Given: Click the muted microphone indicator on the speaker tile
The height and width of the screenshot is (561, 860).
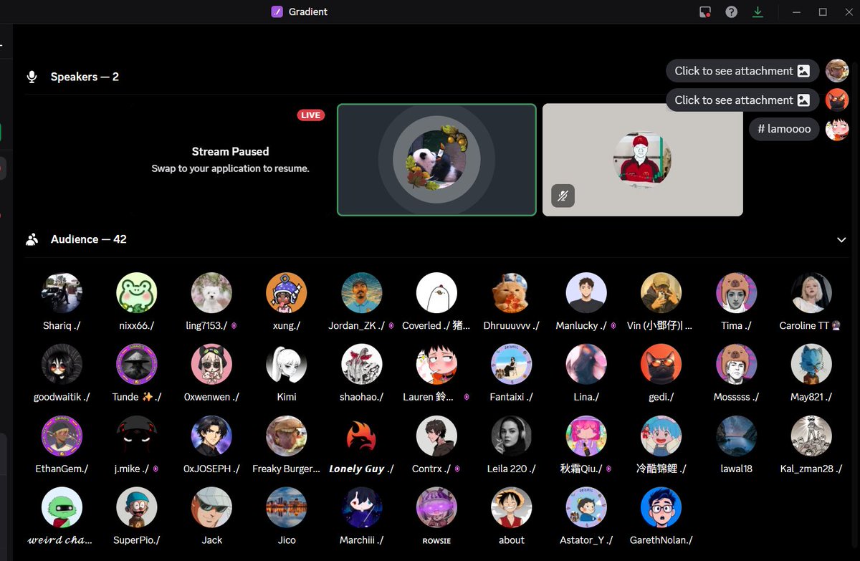Looking at the screenshot, I should (x=563, y=196).
